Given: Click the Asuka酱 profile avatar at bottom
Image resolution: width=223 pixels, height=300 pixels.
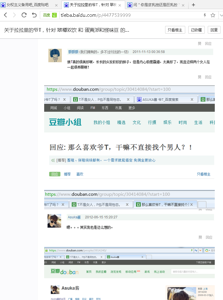Looking at the screenshot, I should pos(55,290).
